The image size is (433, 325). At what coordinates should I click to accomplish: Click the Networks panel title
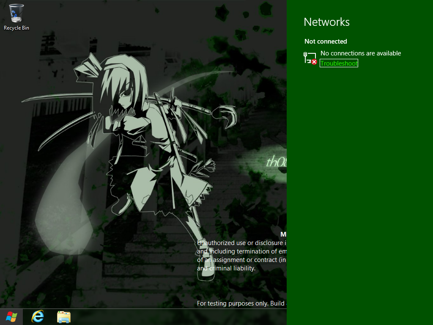pyautogui.click(x=327, y=22)
